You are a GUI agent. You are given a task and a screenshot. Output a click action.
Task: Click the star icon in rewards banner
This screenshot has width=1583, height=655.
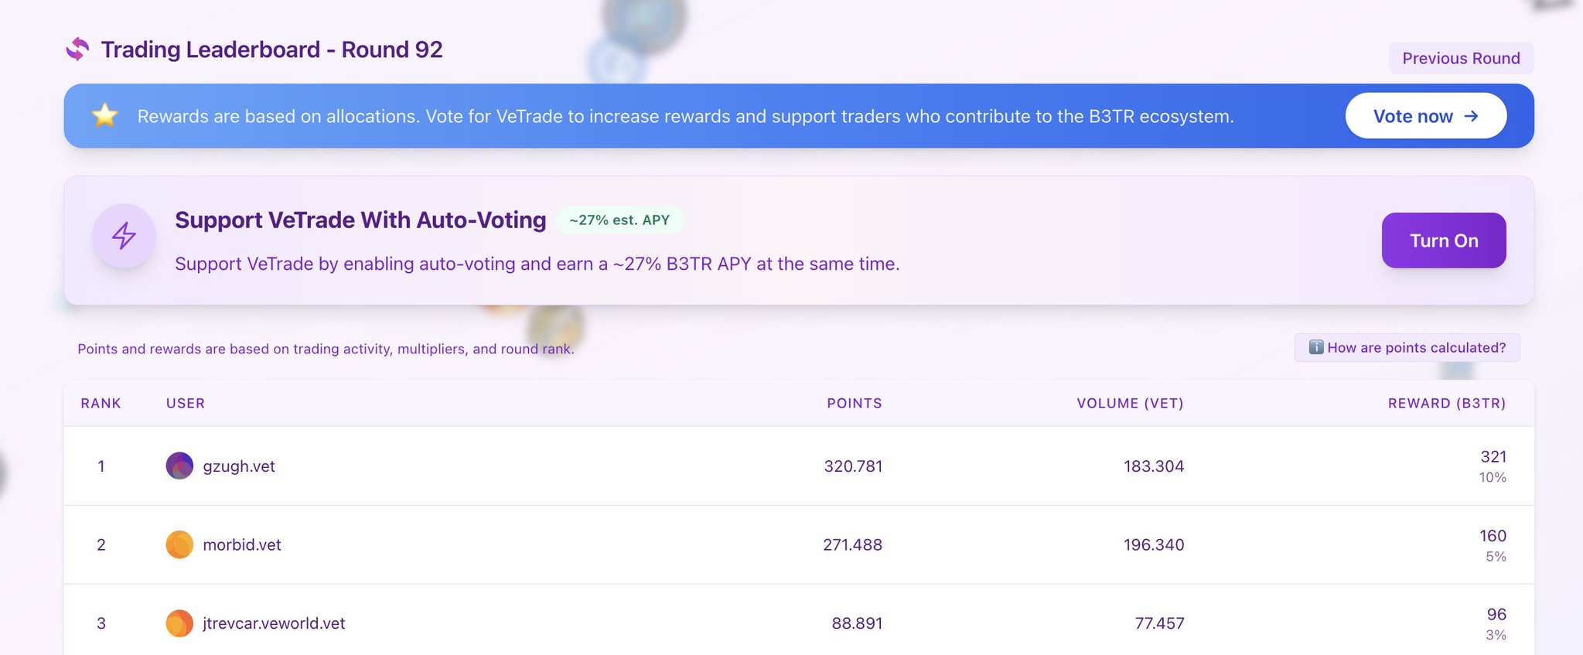(x=105, y=116)
